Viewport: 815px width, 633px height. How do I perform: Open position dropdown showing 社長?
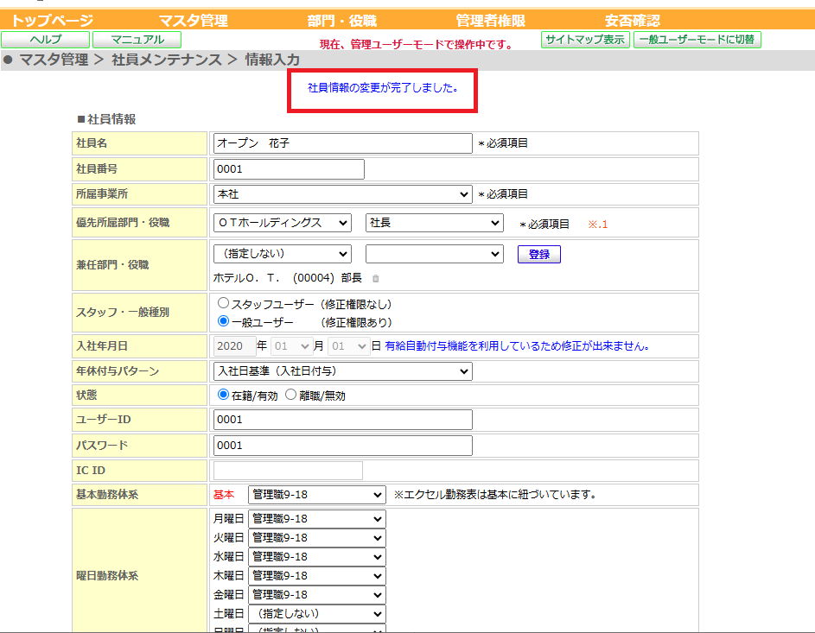[x=435, y=223]
